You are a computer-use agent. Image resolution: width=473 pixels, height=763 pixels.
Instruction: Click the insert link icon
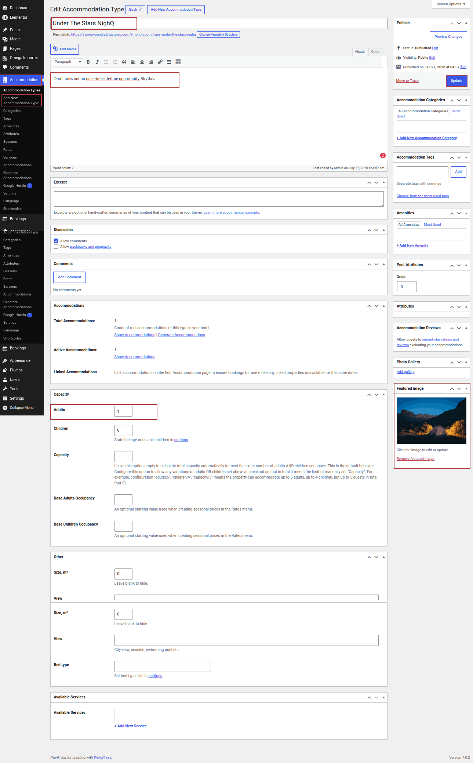coord(160,62)
